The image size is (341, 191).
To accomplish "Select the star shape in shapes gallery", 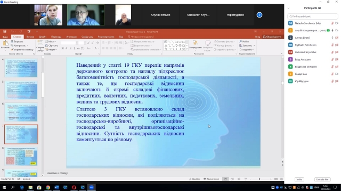I will [183, 49].
